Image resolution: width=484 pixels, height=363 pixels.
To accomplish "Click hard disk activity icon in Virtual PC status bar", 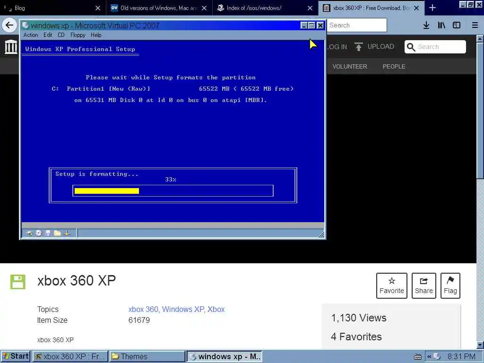I will [x=30, y=233].
